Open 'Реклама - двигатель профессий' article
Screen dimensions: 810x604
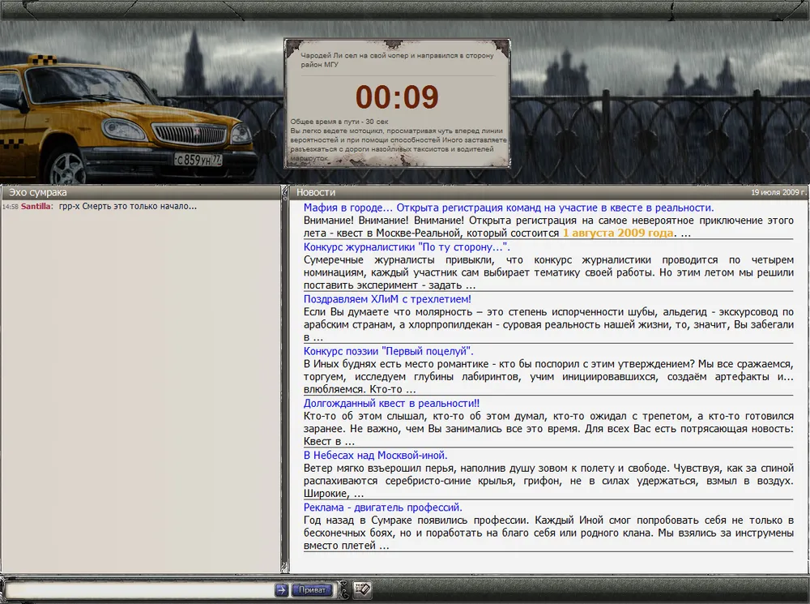[382, 508]
